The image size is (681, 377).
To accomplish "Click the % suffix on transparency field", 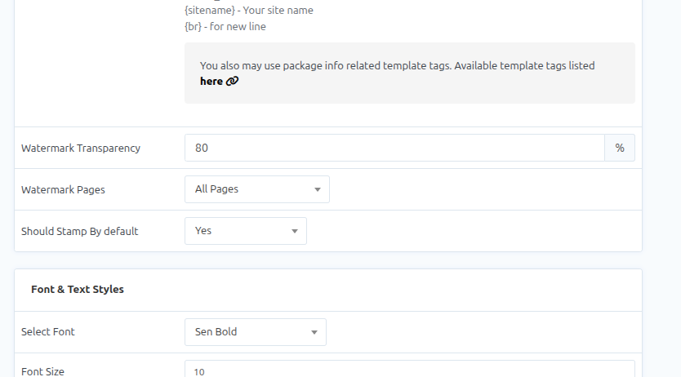I will [x=620, y=148].
